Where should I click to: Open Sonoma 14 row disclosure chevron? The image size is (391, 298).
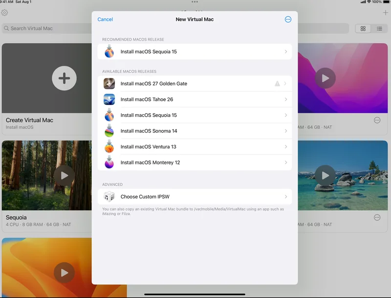point(286,131)
